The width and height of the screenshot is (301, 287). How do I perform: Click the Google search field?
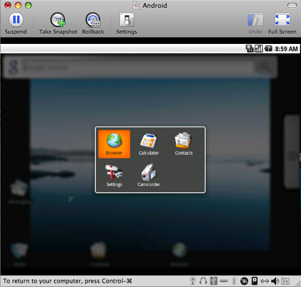[137, 67]
